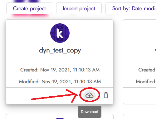Open the Sort by Date modified dropdown

131,8
